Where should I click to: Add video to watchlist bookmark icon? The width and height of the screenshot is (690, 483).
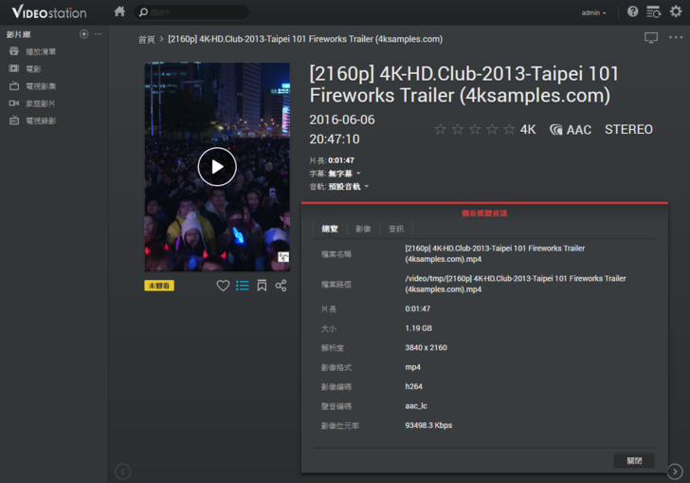(x=262, y=286)
